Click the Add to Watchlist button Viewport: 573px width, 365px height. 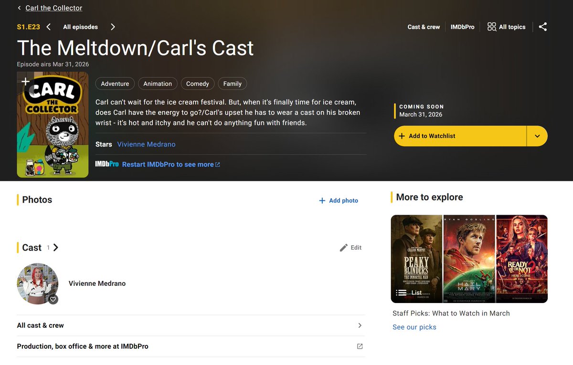click(460, 136)
